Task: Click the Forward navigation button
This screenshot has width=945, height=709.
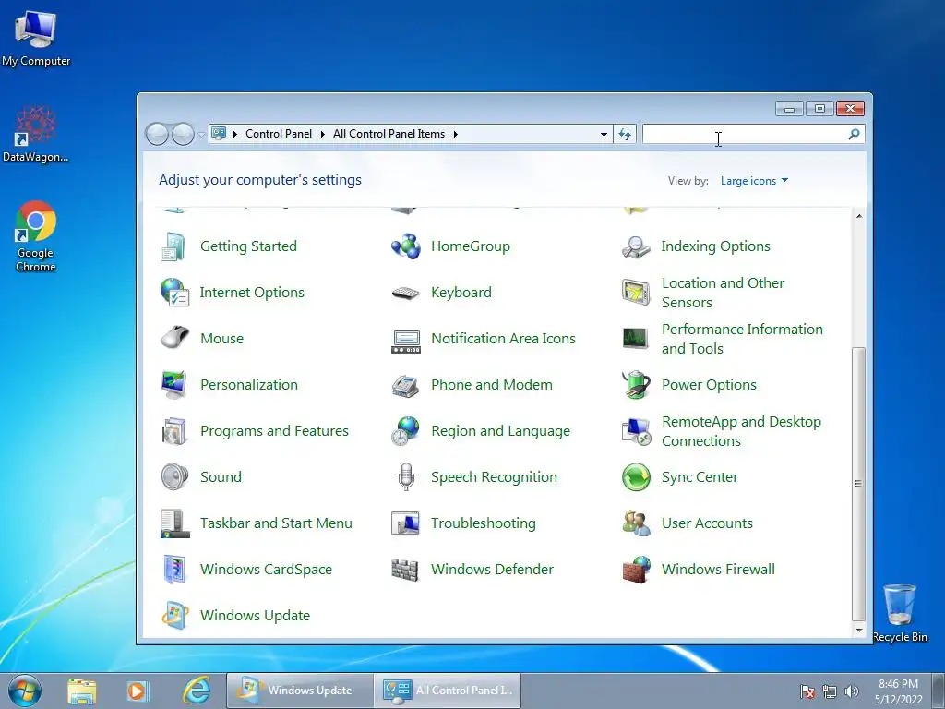Action: tap(183, 134)
